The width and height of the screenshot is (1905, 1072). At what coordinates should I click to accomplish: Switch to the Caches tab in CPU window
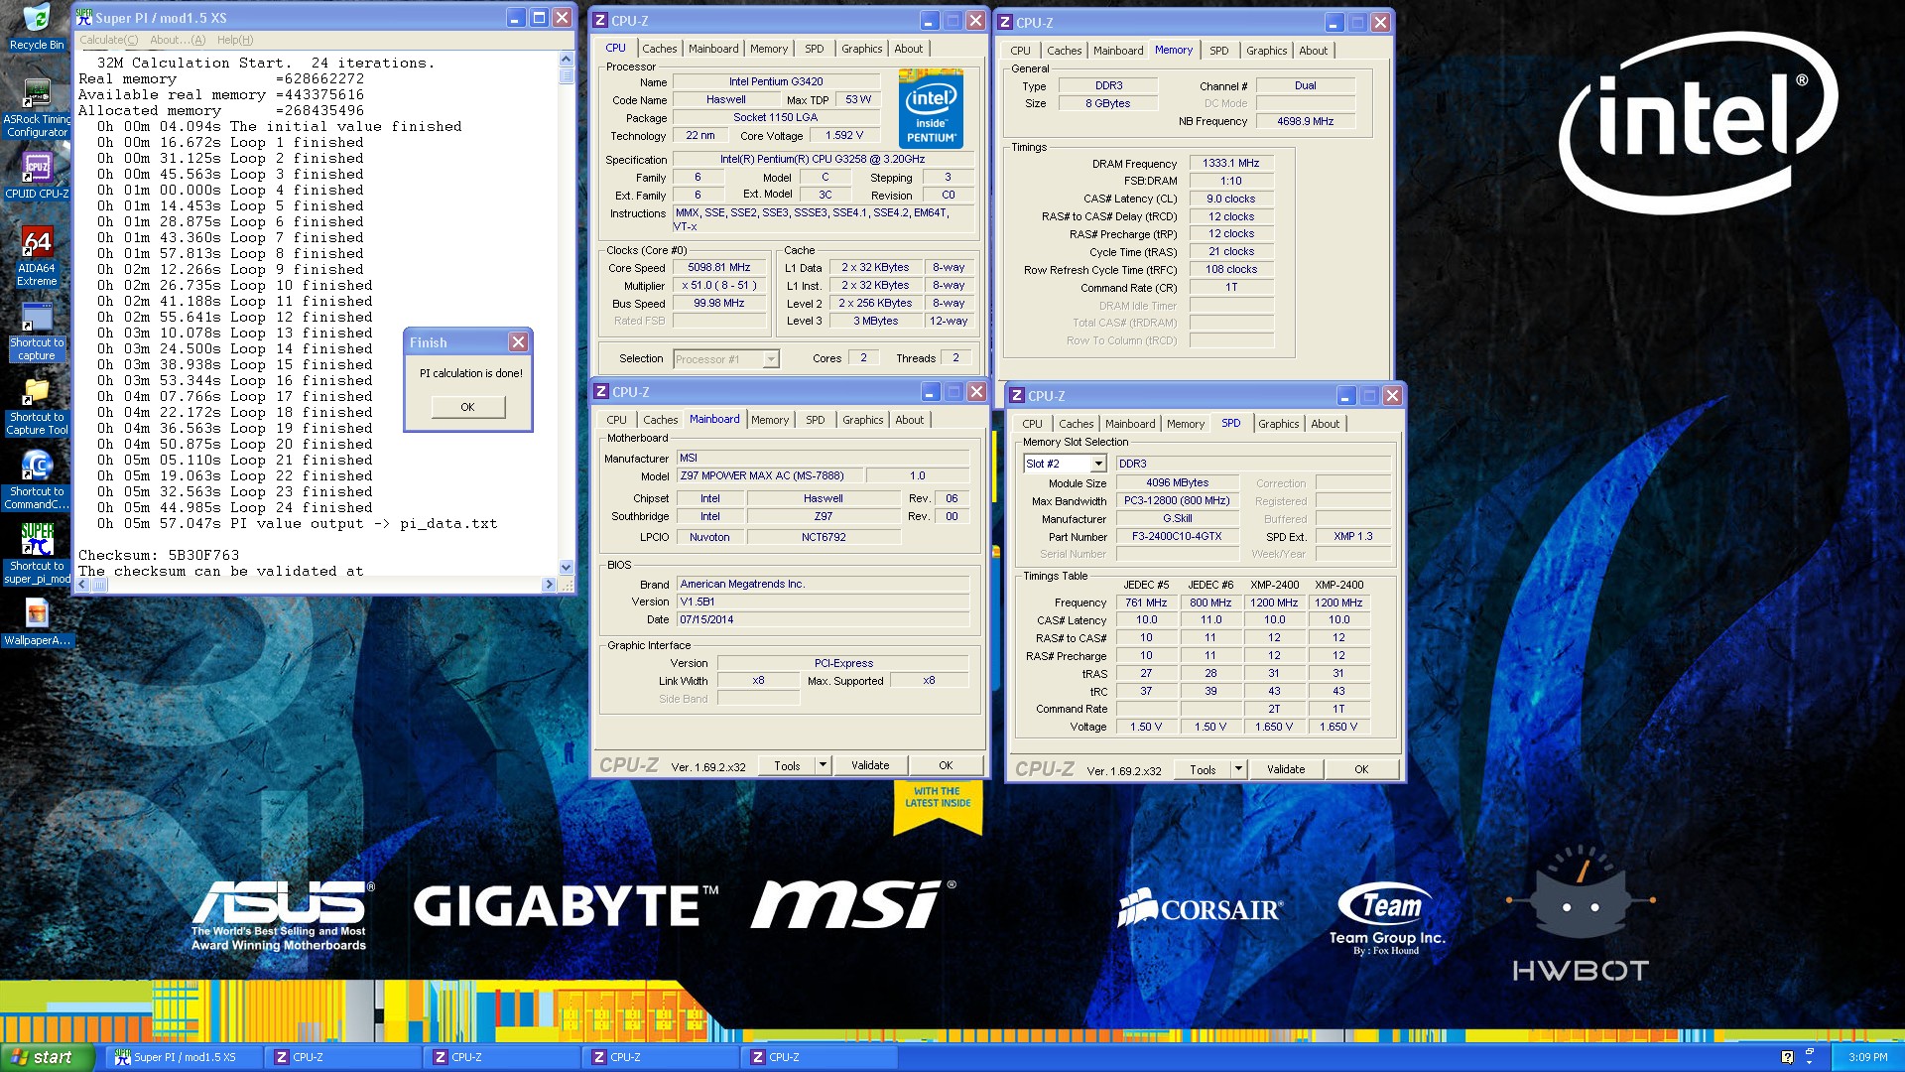(659, 49)
